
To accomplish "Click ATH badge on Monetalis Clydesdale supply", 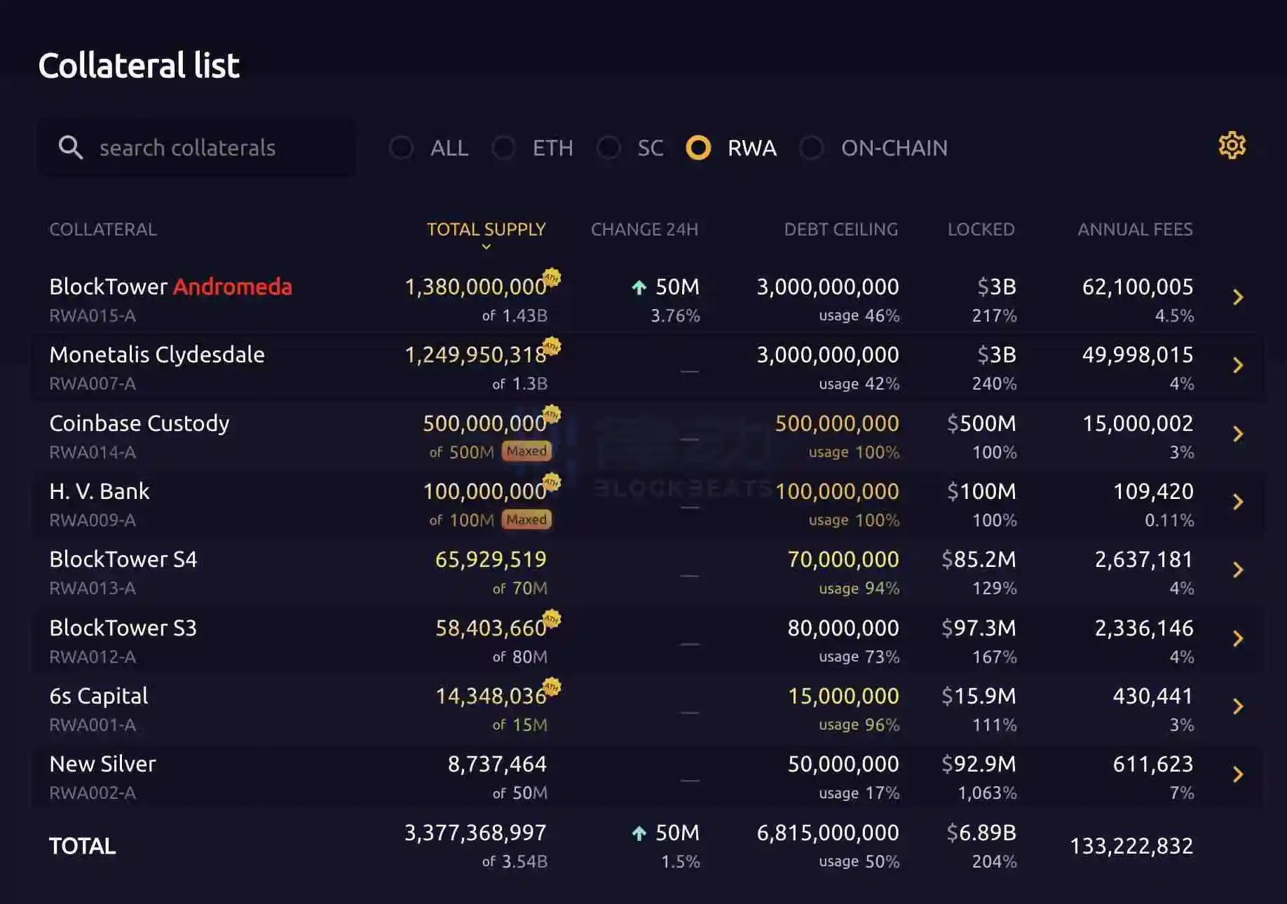I will point(552,345).
